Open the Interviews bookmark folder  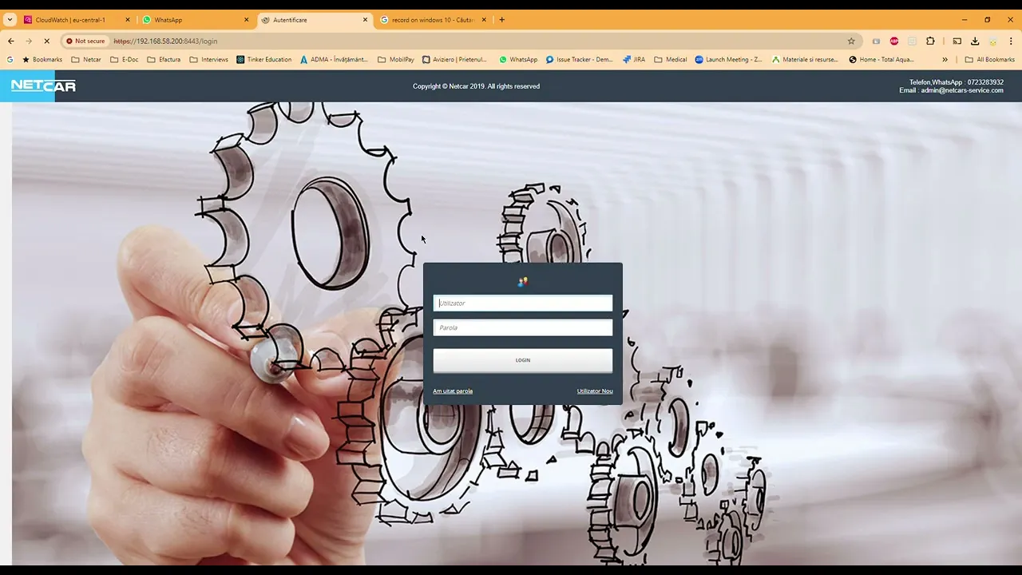208,59
